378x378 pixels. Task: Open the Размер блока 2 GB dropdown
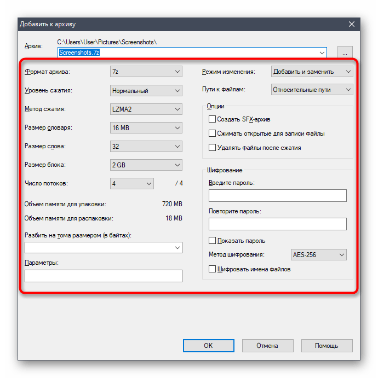(x=146, y=165)
